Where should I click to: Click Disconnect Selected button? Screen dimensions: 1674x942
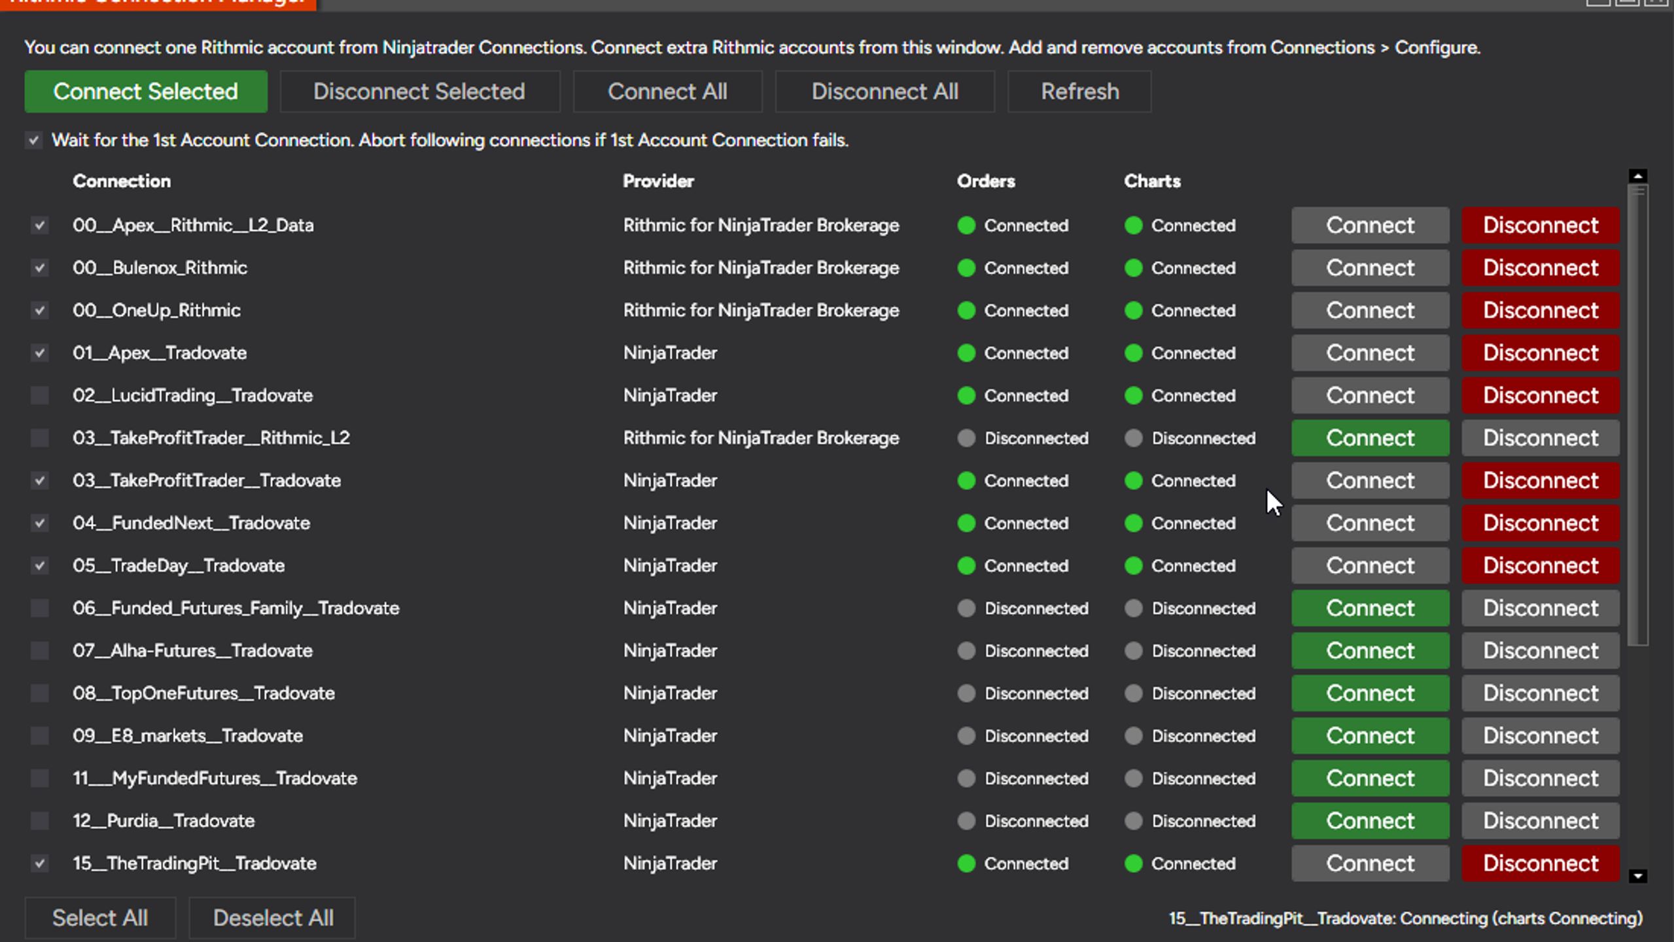[x=419, y=92]
